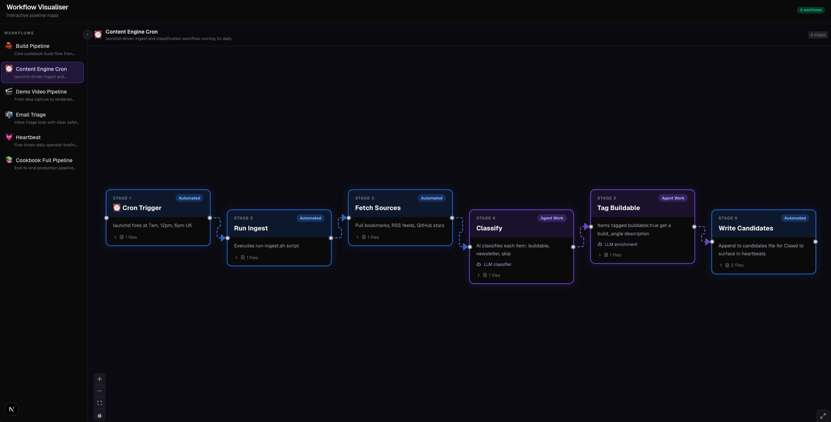Viewport: 831px width, 422px height.
Task: Select the Fetch Sources stage node
Action: (400, 208)
